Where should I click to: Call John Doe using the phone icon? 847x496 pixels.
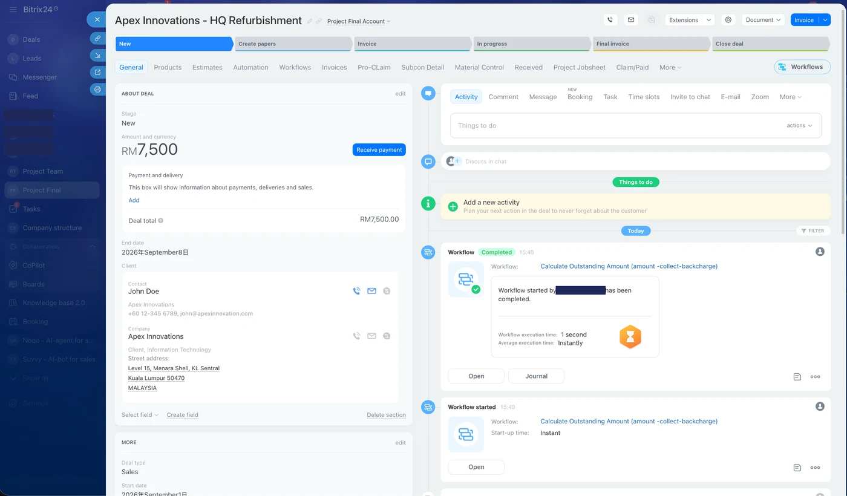click(x=356, y=291)
